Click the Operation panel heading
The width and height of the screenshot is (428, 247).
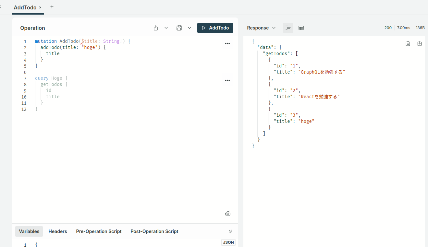32,28
